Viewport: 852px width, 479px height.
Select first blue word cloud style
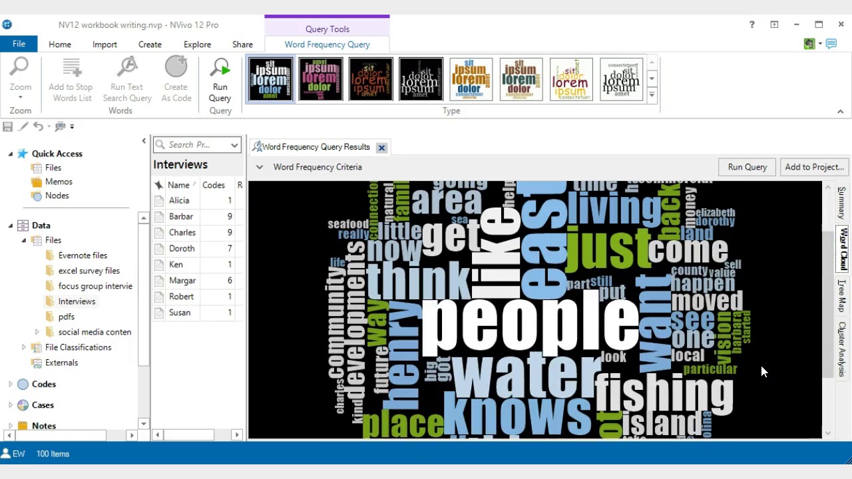(x=271, y=80)
